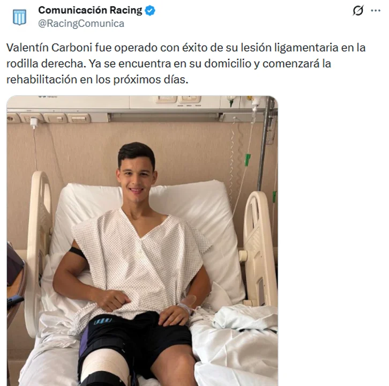Screen dimensions: 389x386
Task: Open the @RacingComunica handle link
Action: 81,24
